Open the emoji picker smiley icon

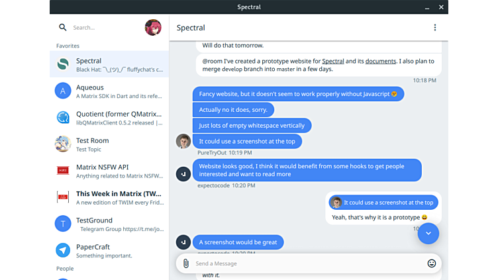pyautogui.click(x=432, y=263)
